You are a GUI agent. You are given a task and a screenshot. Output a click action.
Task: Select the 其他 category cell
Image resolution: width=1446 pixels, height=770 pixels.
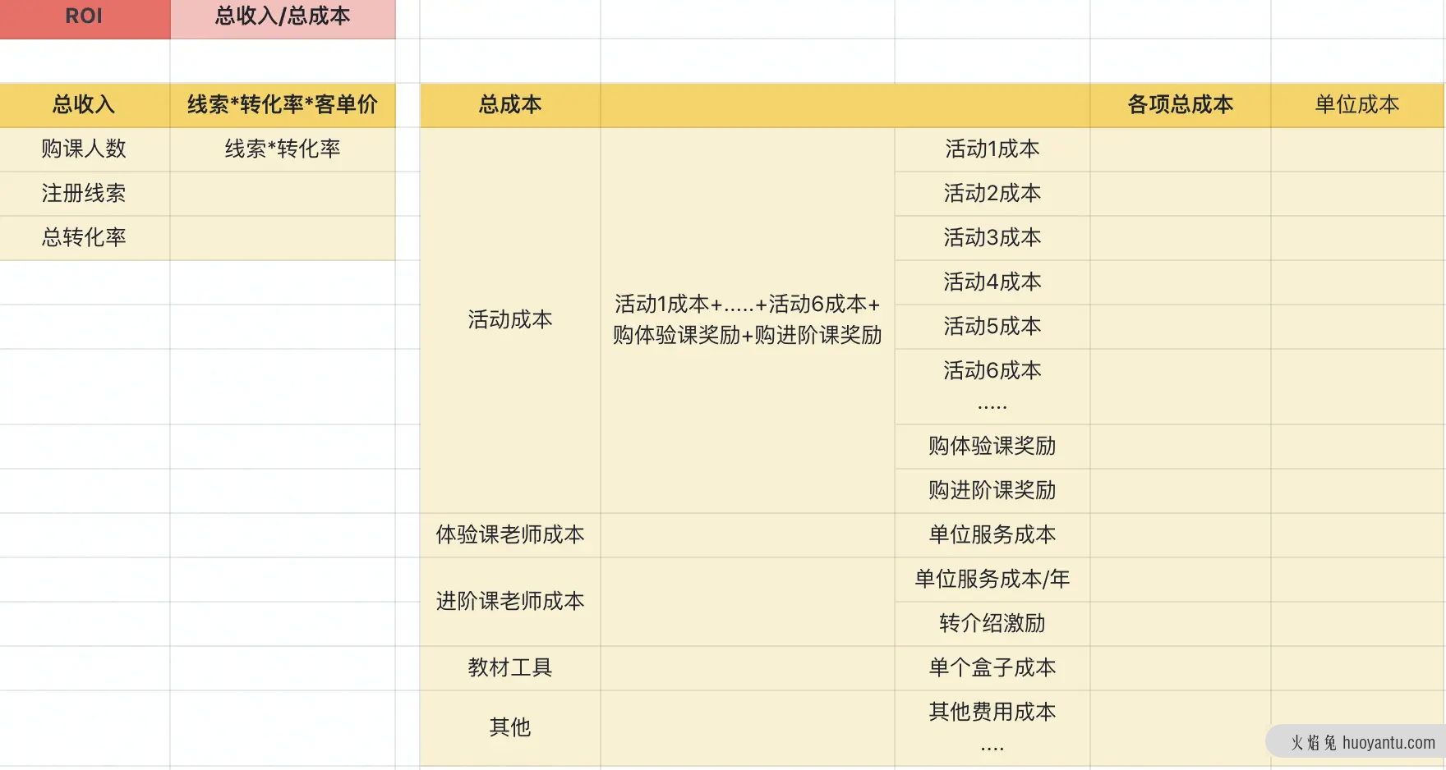(x=510, y=728)
